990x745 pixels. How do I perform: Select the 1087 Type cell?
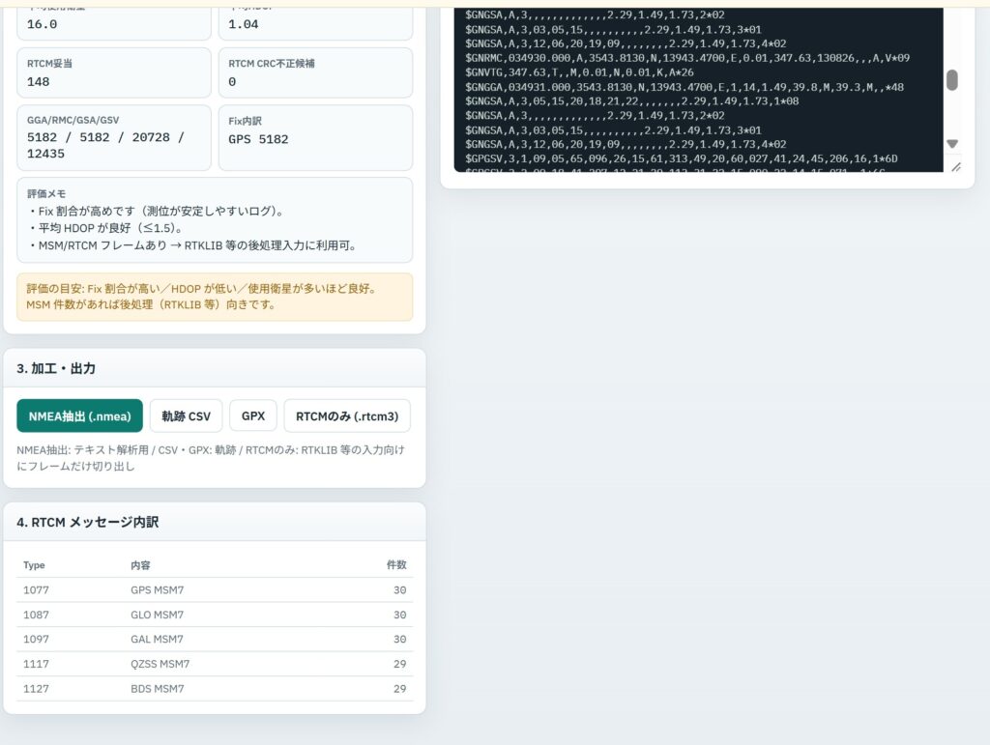pyautogui.click(x=36, y=615)
